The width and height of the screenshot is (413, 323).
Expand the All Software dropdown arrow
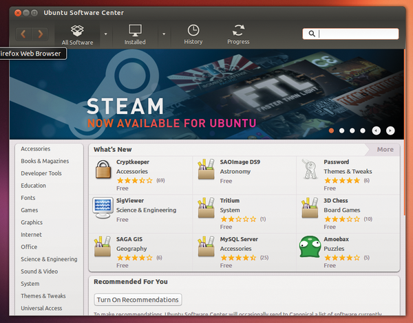pyautogui.click(x=106, y=34)
